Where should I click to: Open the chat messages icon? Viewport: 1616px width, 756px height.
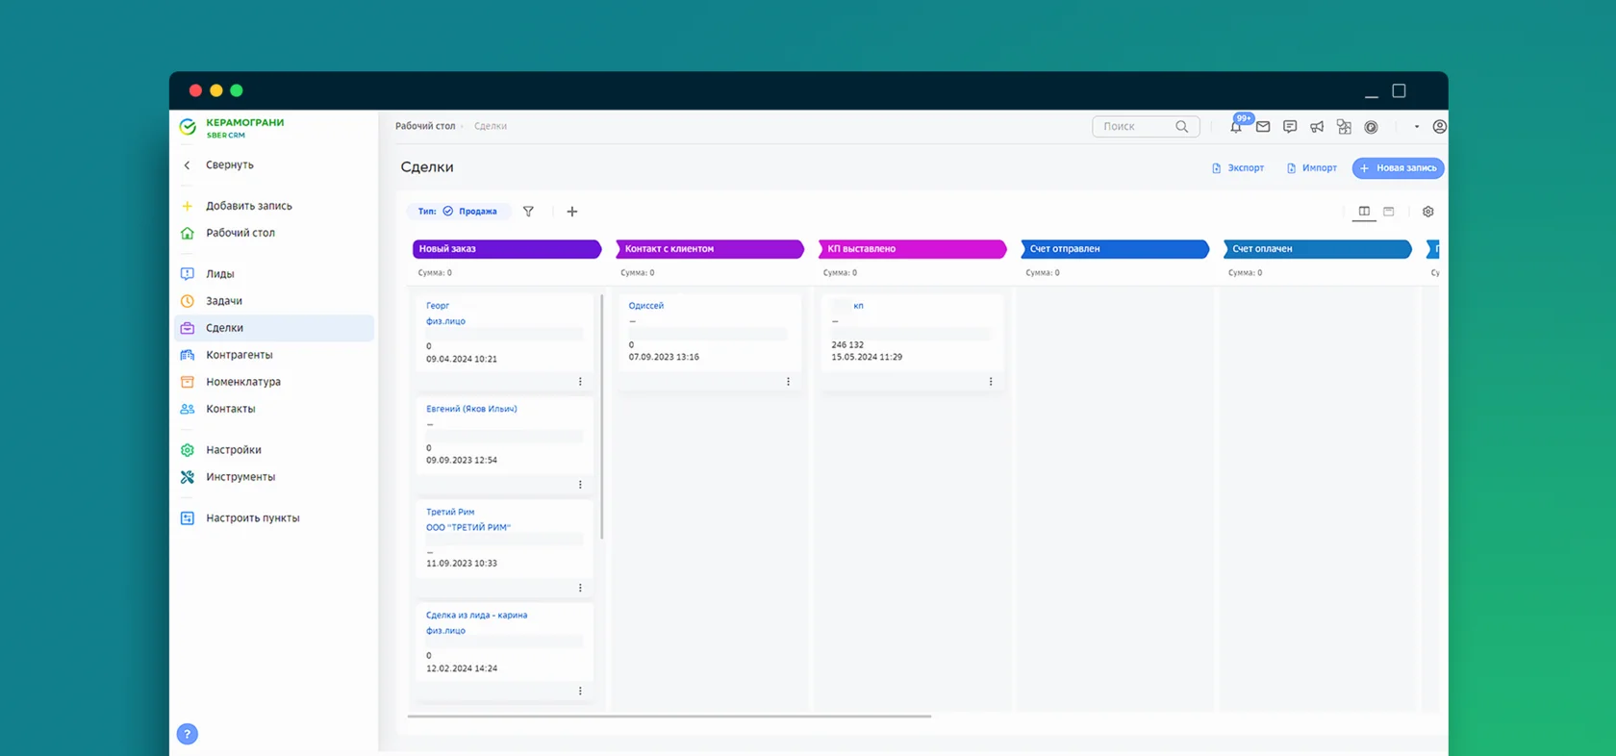click(x=1290, y=127)
